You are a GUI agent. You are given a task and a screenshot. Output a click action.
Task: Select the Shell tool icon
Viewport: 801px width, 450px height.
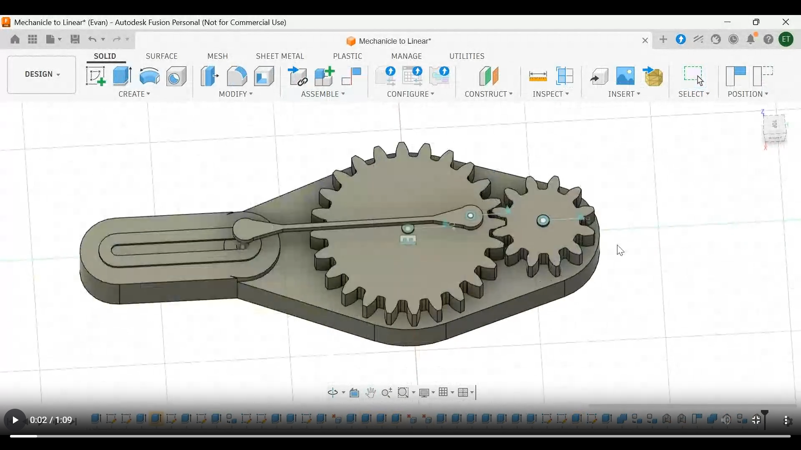pos(264,76)
